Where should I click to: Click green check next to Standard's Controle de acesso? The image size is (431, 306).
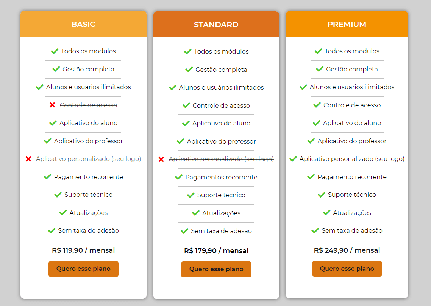click(186, 105)
